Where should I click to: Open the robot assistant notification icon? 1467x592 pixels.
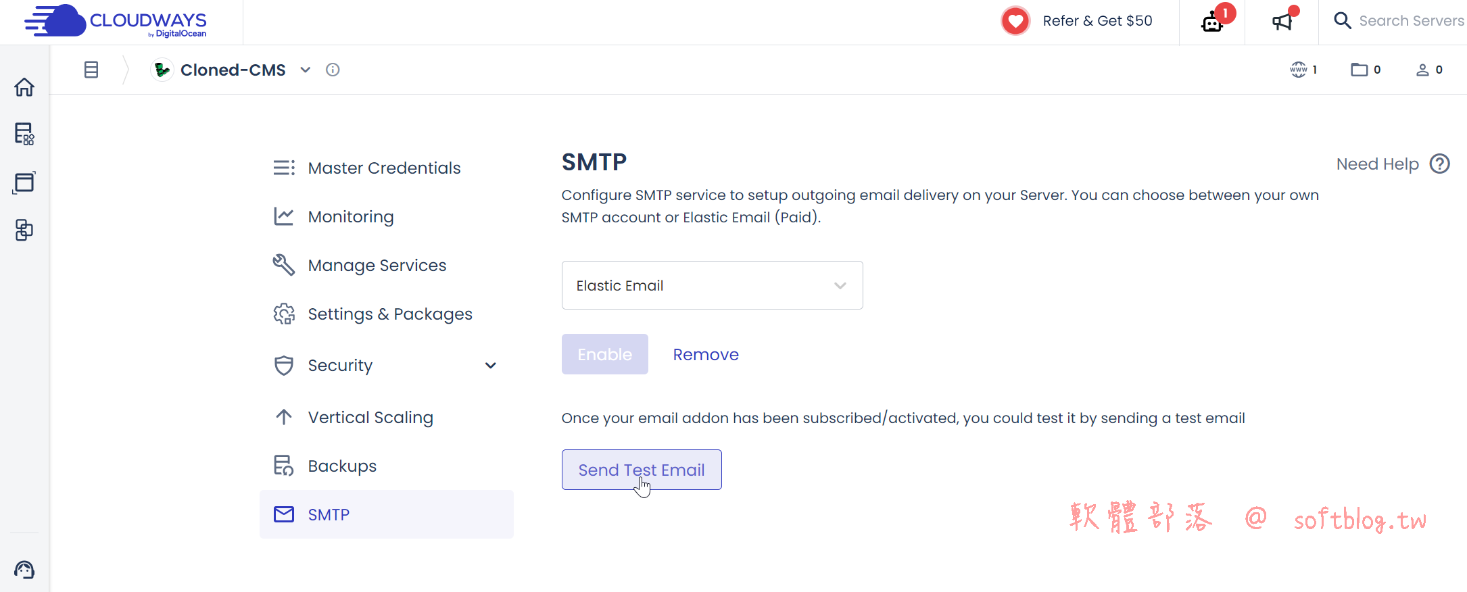pos(1212,22)
